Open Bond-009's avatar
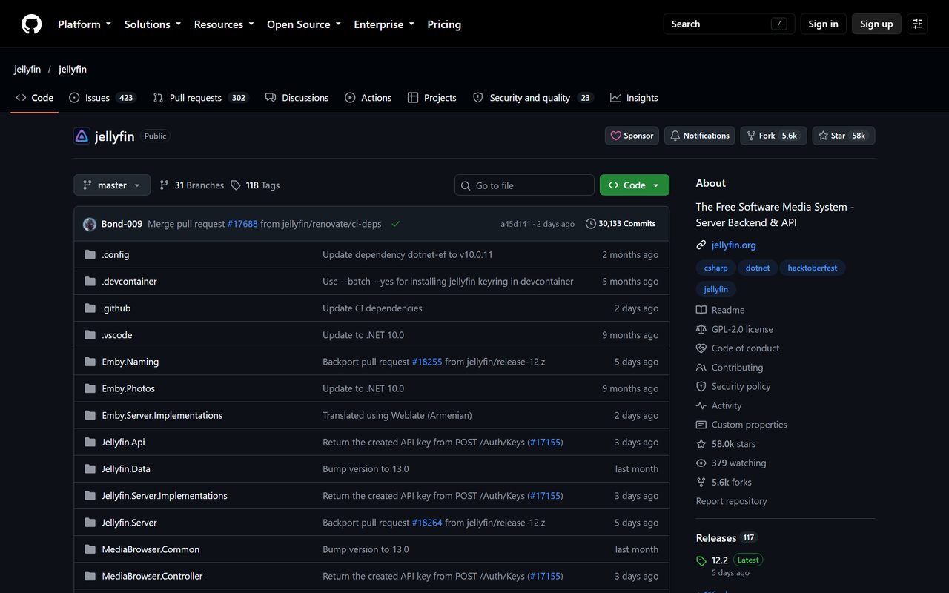This screenshot has width=949, height=593. 90,224
